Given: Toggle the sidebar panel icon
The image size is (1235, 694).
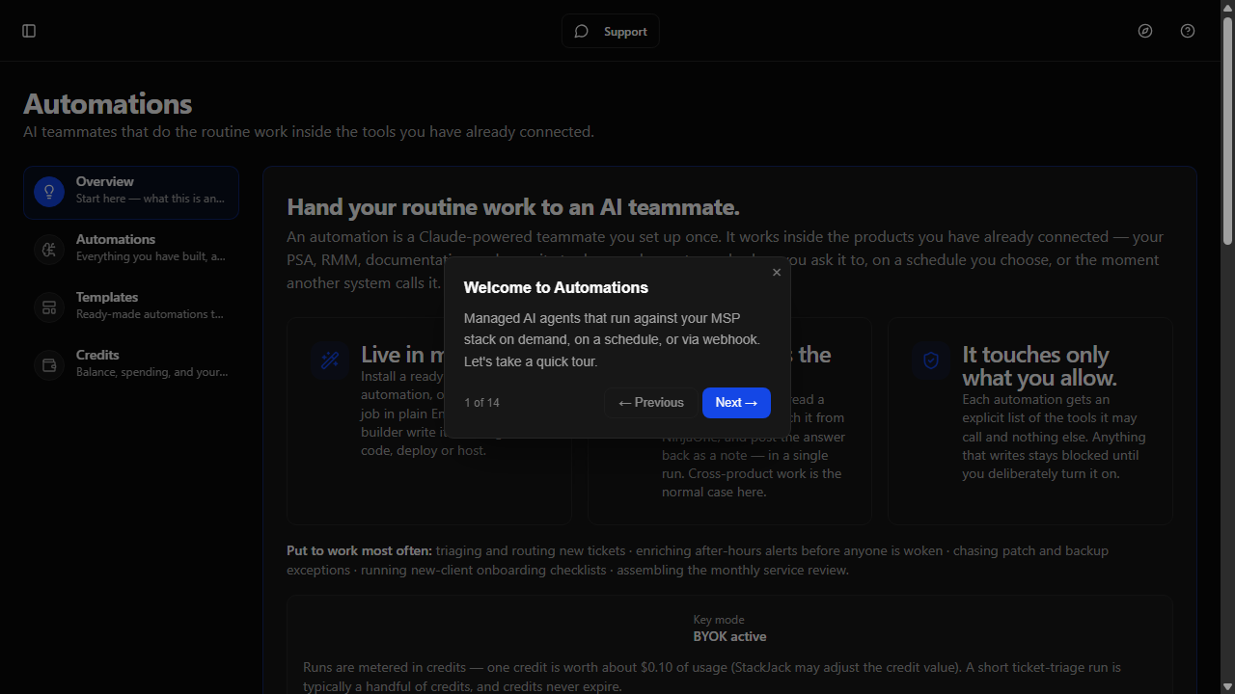Looking at the screenshot, I should tap(29, 31).
